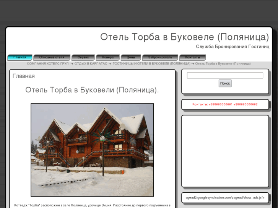Click the googlesyndication show_ads text box
278x208 pixels.
pyautogui.click(x=225, y=198)
